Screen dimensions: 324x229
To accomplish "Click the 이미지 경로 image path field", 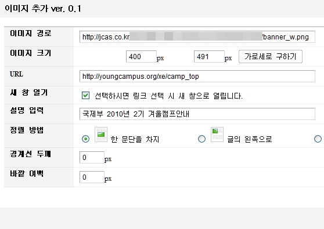I will (x=197, y=37).
